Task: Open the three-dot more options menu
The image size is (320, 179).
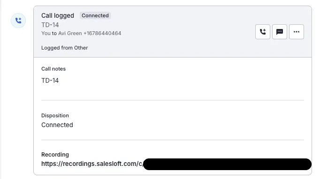Action: [297, 32]
